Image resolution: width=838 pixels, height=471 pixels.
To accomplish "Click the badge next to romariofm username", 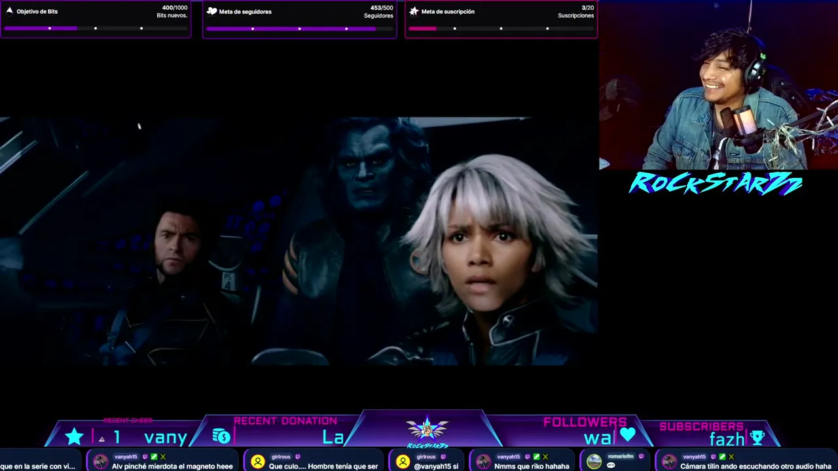I will (x=641, y=457).
